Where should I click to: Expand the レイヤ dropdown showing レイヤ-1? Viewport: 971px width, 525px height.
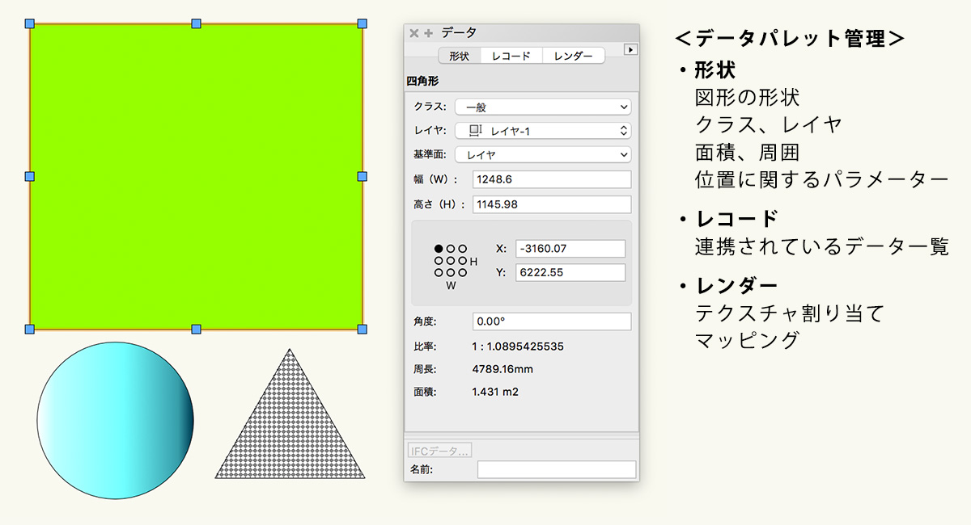click(542, 131)
